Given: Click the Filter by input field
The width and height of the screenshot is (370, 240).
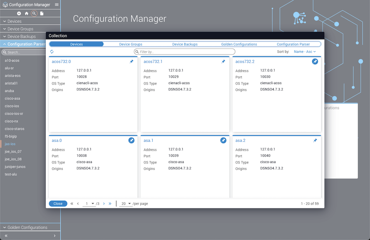Looking at the screenshot, I should [185, 52].
